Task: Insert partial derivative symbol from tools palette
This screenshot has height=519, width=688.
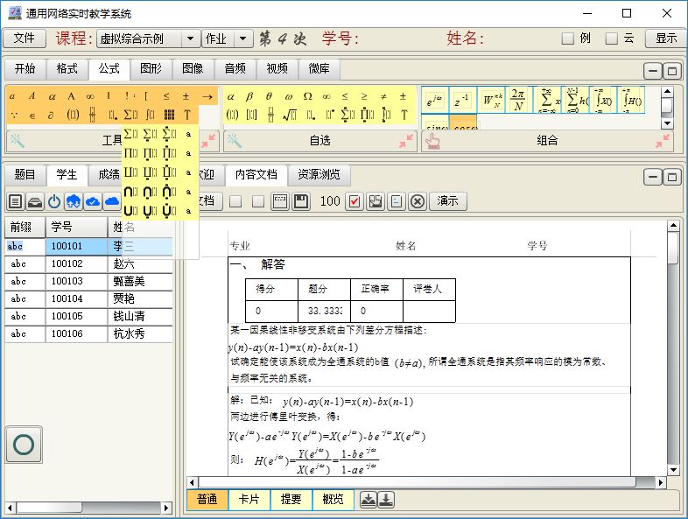Action: pyautogui.click(x=51, y=115)
